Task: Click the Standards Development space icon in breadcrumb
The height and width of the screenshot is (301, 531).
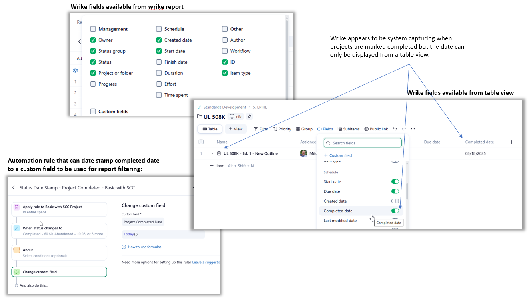Action: (x=200, y=107)
